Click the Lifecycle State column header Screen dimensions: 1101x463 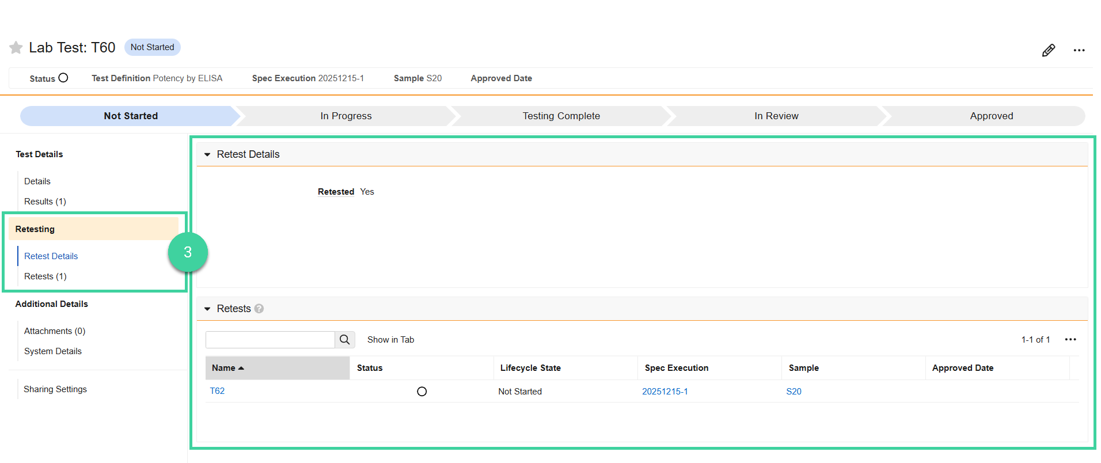click(x=565, y=368)
